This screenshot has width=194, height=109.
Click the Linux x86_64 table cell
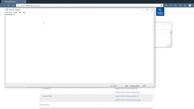point(46,88)
